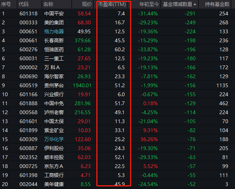Select the 中国平安 stock name
This screenshot has height=189, width=235.
coord(54,14)
